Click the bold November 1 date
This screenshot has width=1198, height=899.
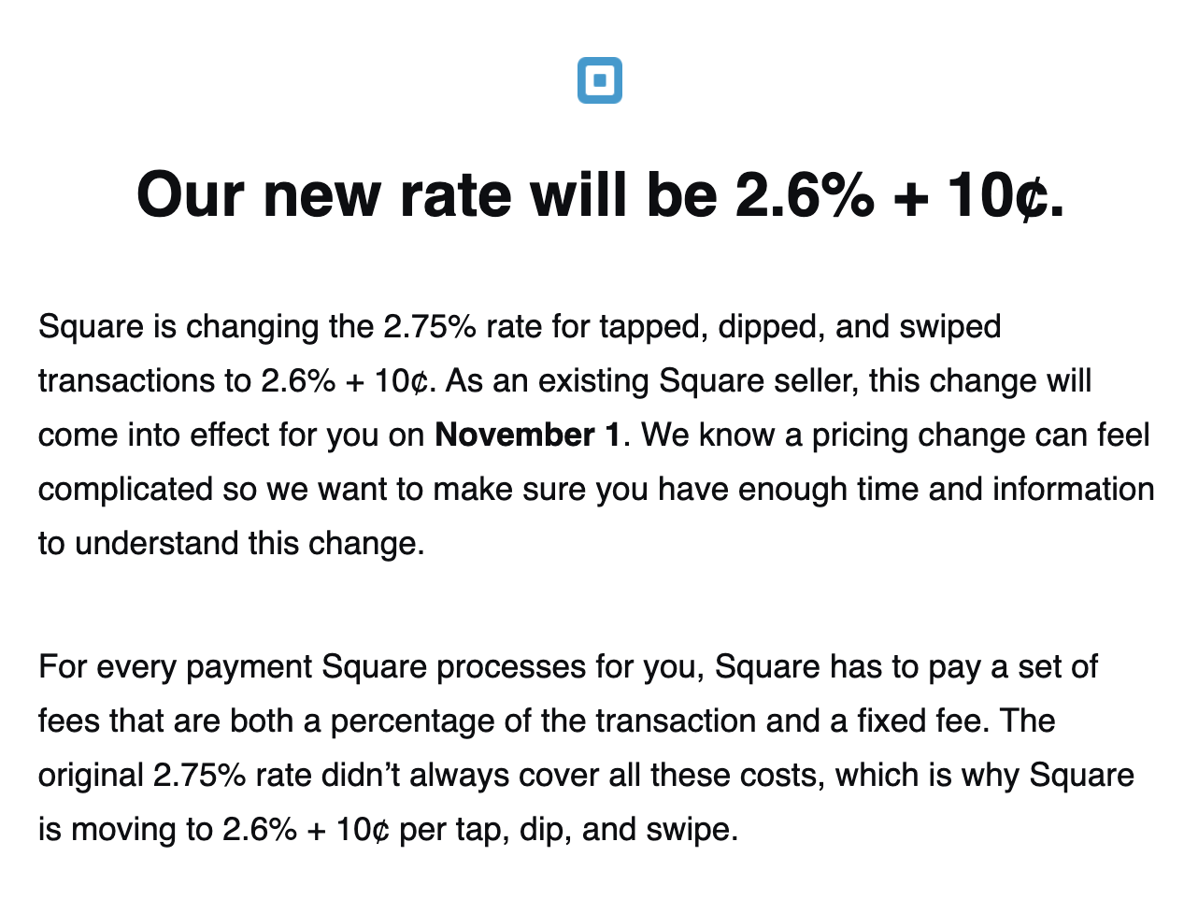[527, 435]
